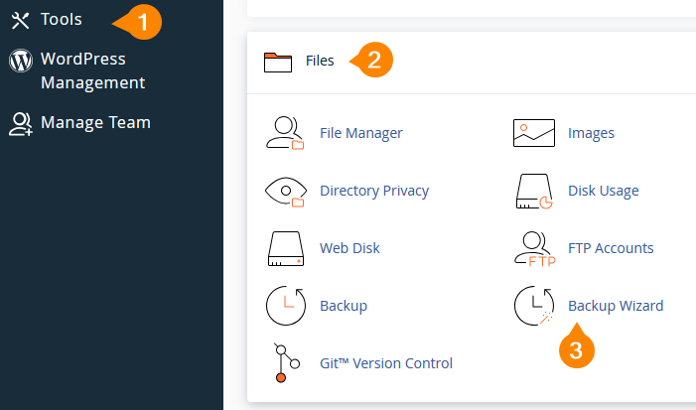Click the Backup clock icon
Viewport: 696px width, 410px height.
(286, 306)
